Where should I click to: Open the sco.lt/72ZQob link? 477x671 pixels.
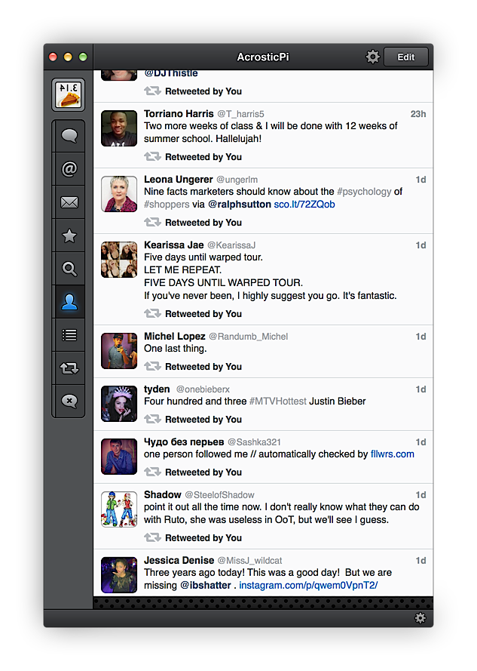click(304, 204)
